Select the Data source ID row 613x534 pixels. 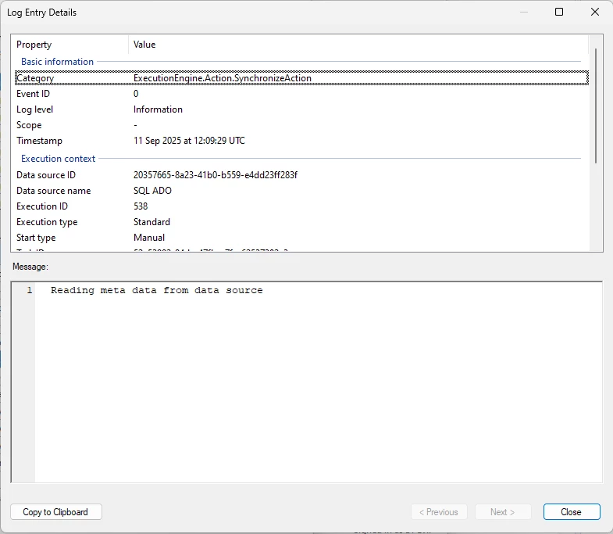click(301, 175)
